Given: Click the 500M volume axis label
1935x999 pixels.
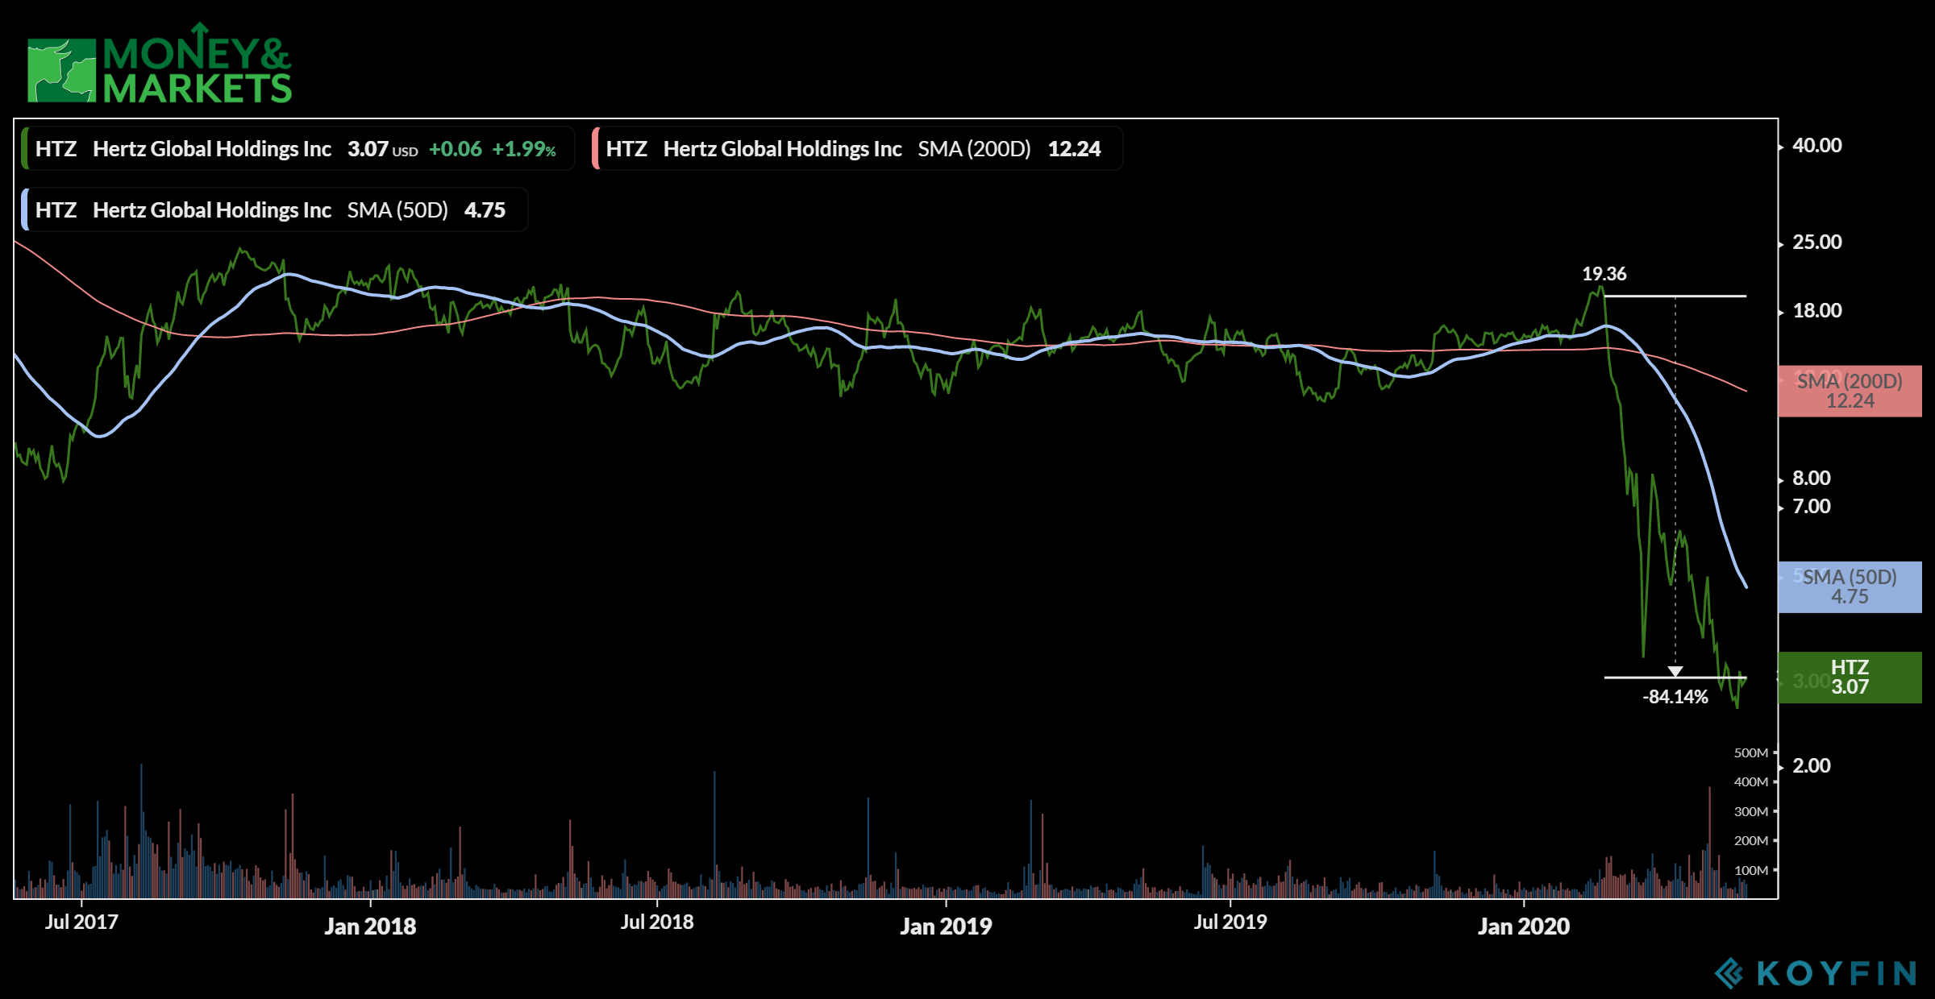Looking at the screenshot, I should pos(1750,753).
